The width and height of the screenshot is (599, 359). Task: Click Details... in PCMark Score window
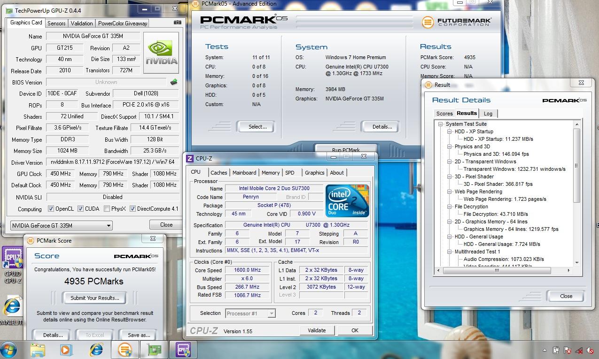[53, 335]
